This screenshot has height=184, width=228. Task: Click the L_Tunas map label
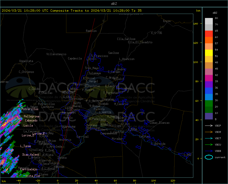(x=26, y=146)
